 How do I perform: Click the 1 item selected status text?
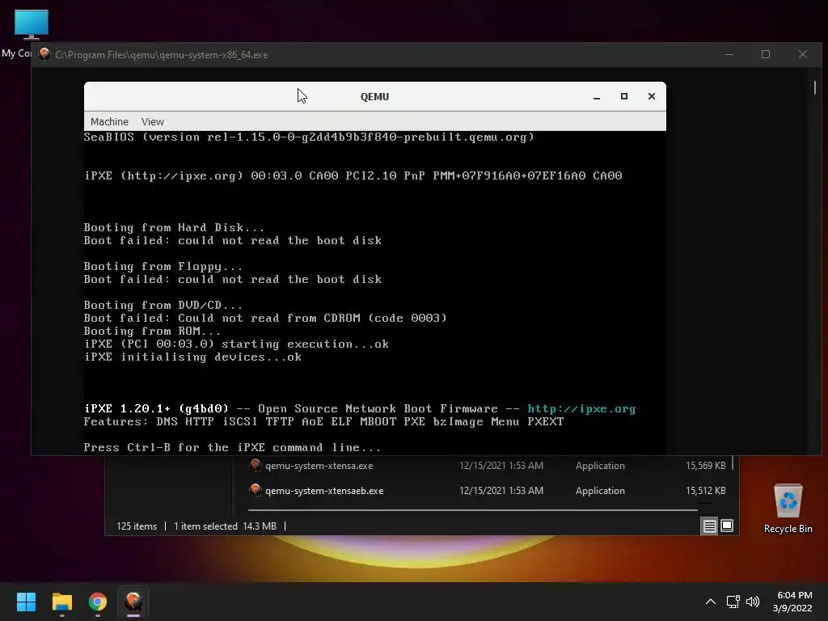[205, 526]
